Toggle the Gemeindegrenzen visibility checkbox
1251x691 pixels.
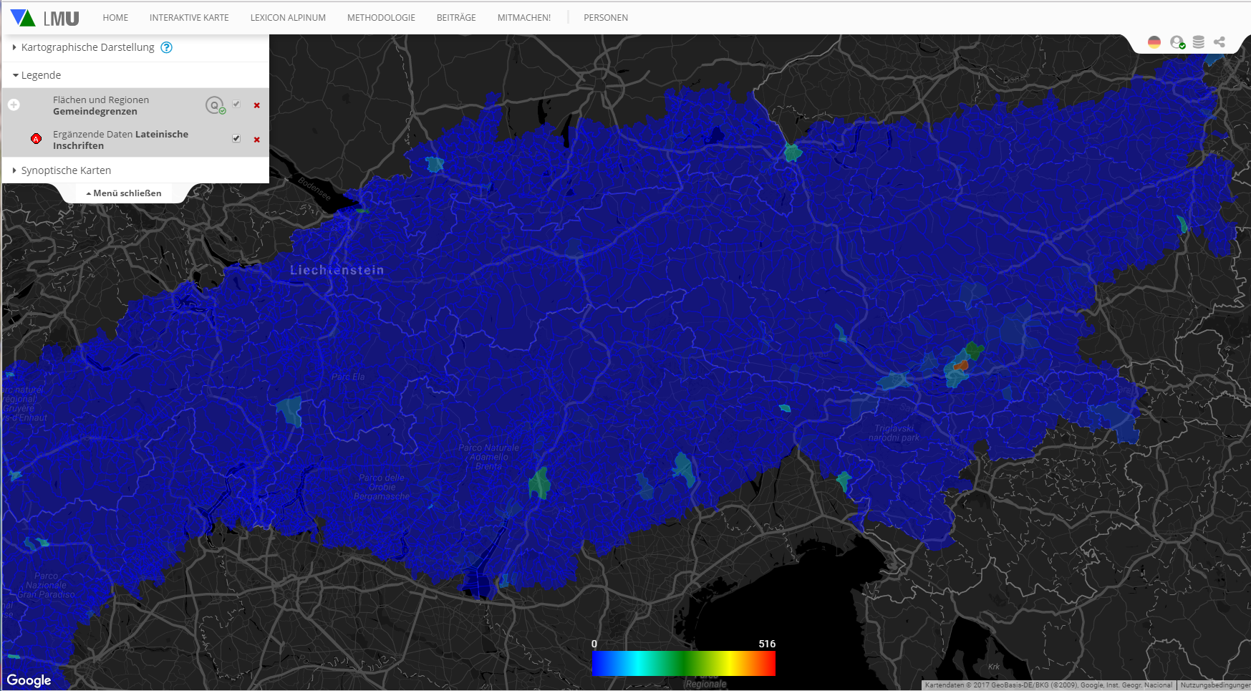pyautogui.click(x=236, y=105)
